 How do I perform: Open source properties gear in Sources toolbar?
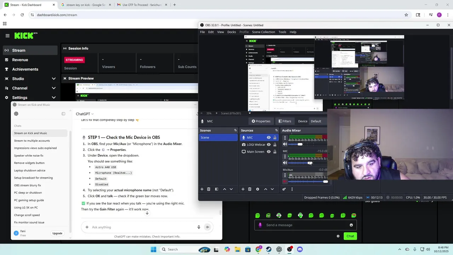(x=257, y=189)
